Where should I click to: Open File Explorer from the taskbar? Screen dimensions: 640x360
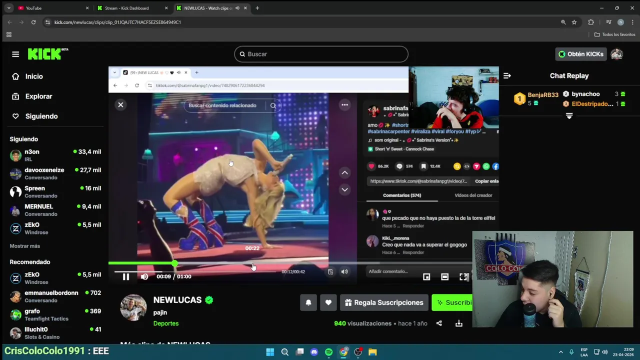(372, 352)
